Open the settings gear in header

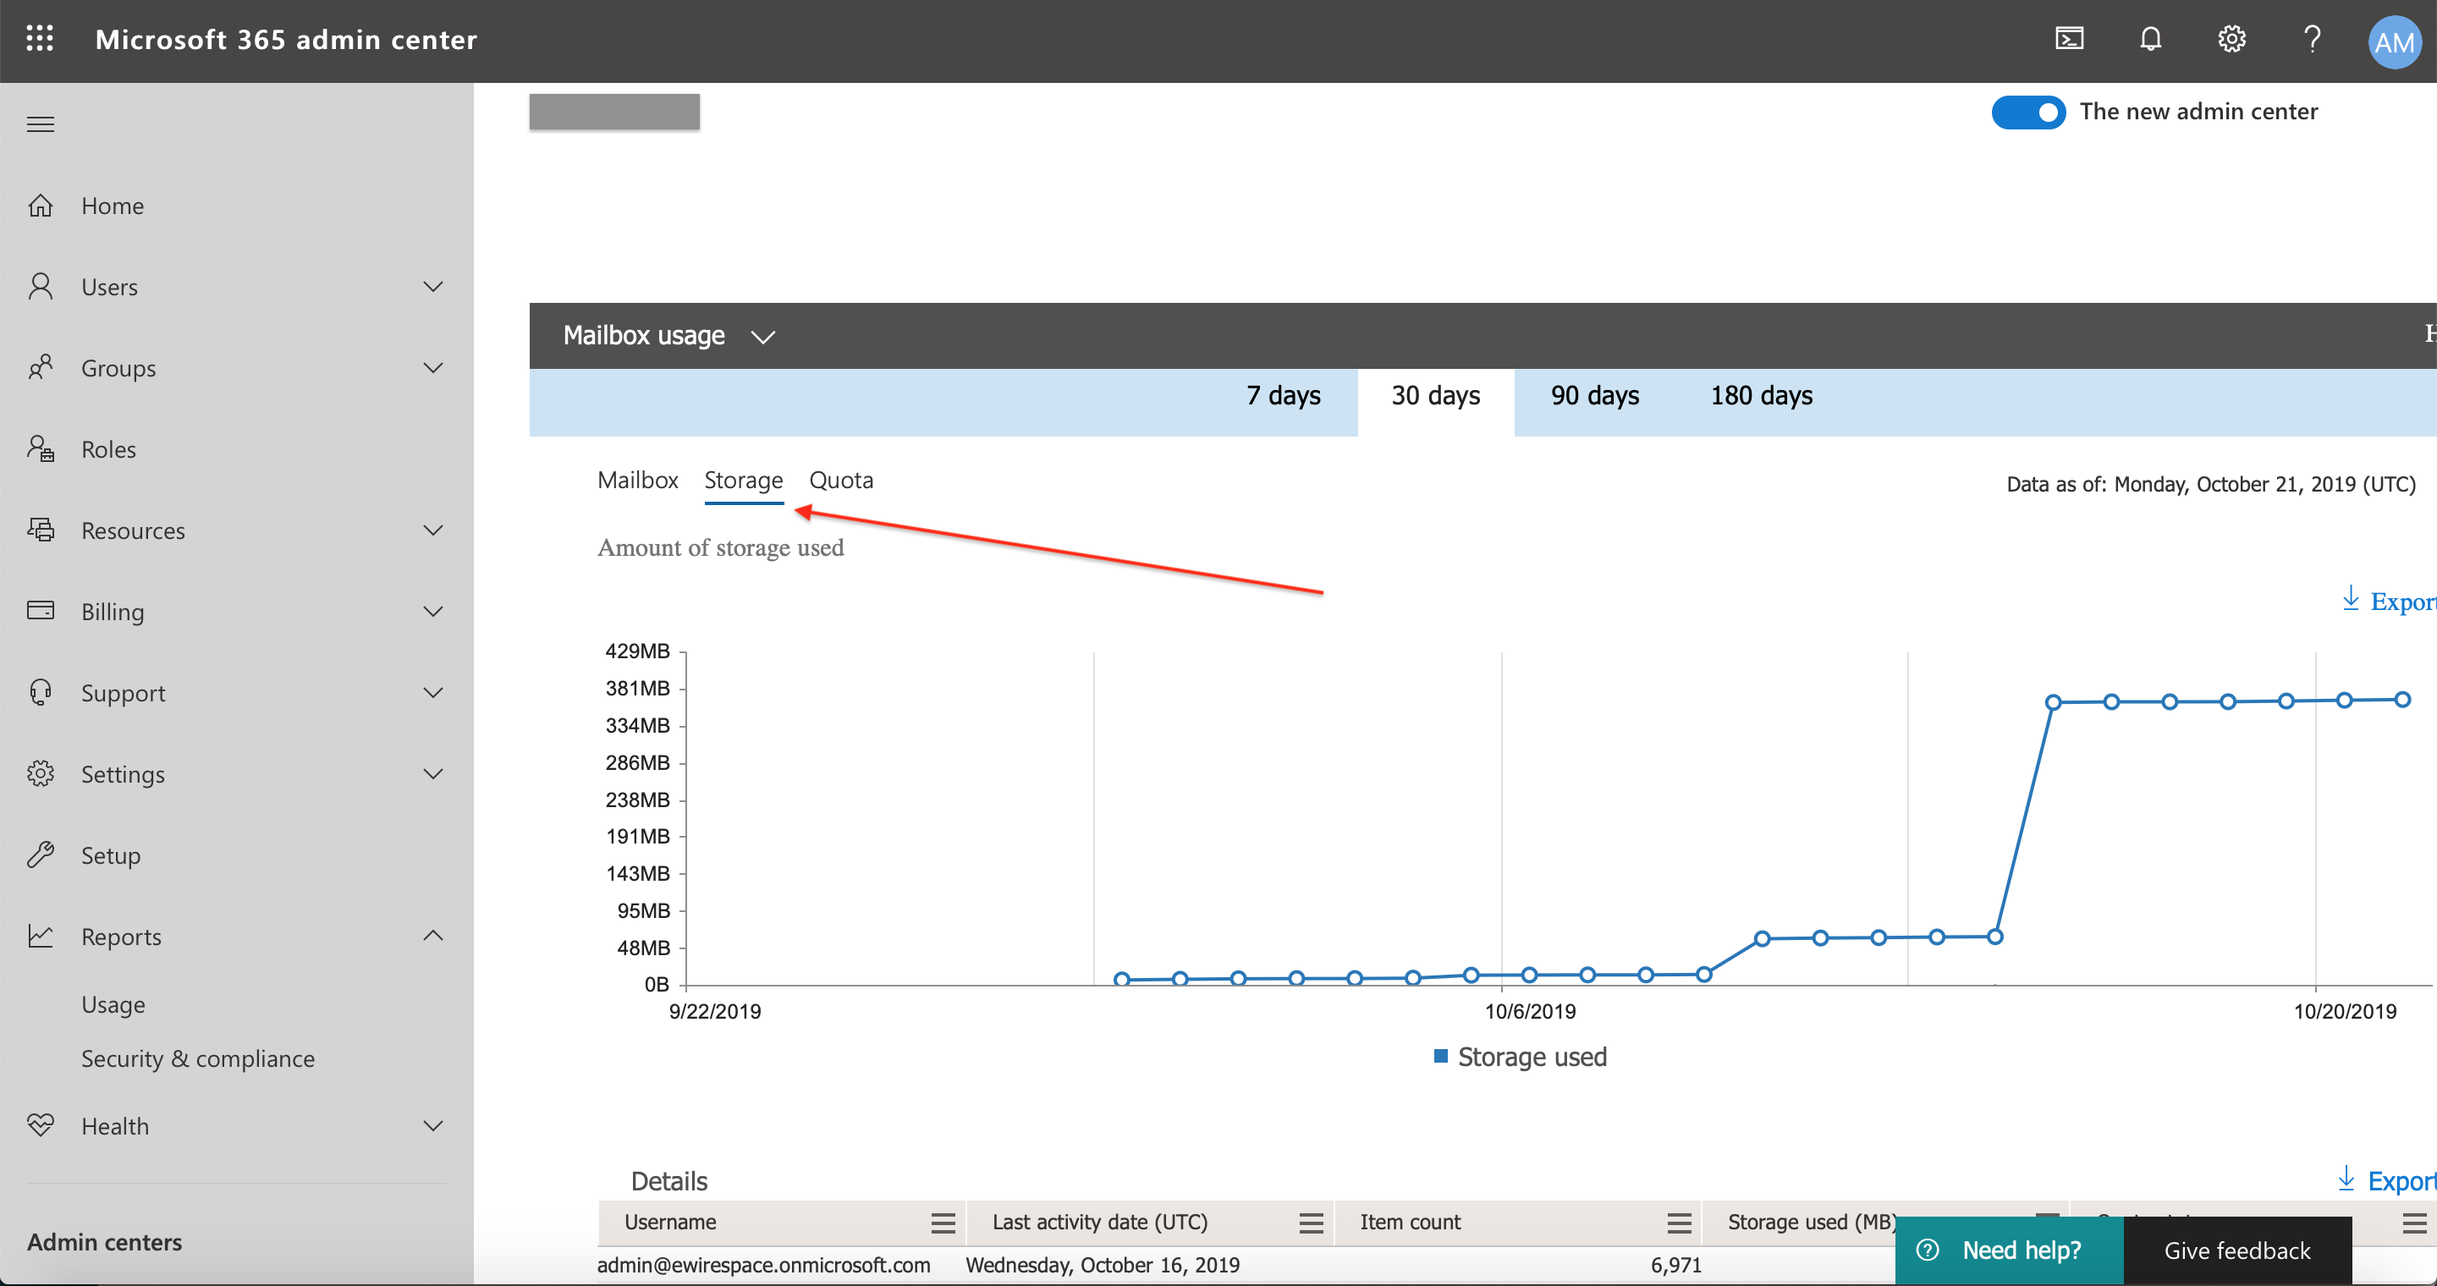pyautogui.click(x=2231, y=39)
